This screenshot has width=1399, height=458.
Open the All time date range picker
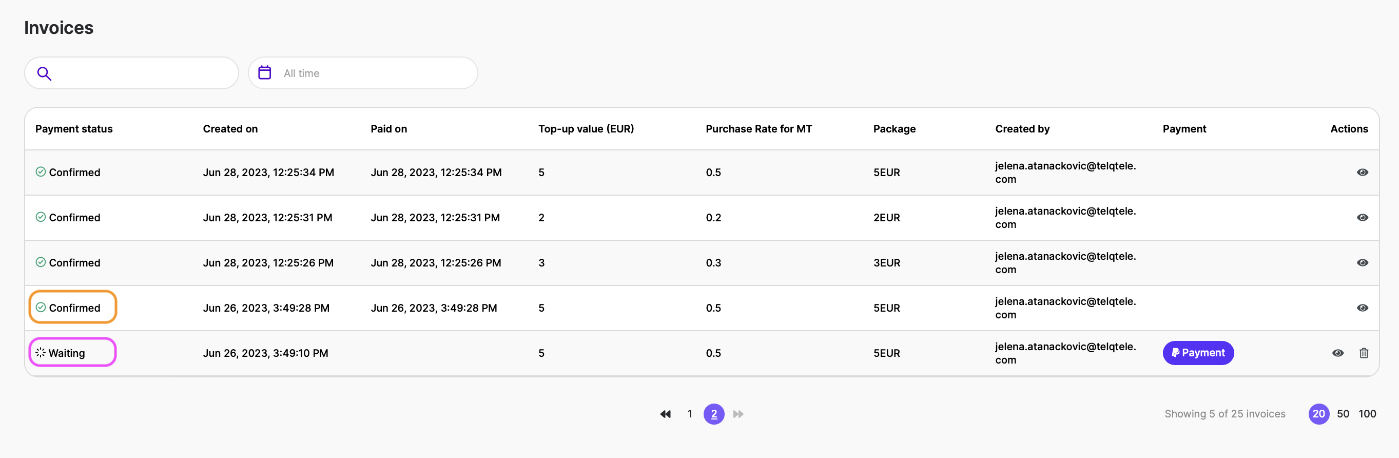click(x=363, y=73)
